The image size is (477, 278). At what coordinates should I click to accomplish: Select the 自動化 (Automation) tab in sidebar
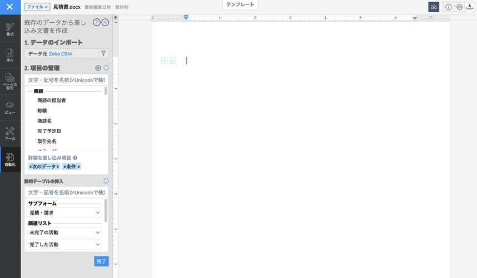coord(10,160)
